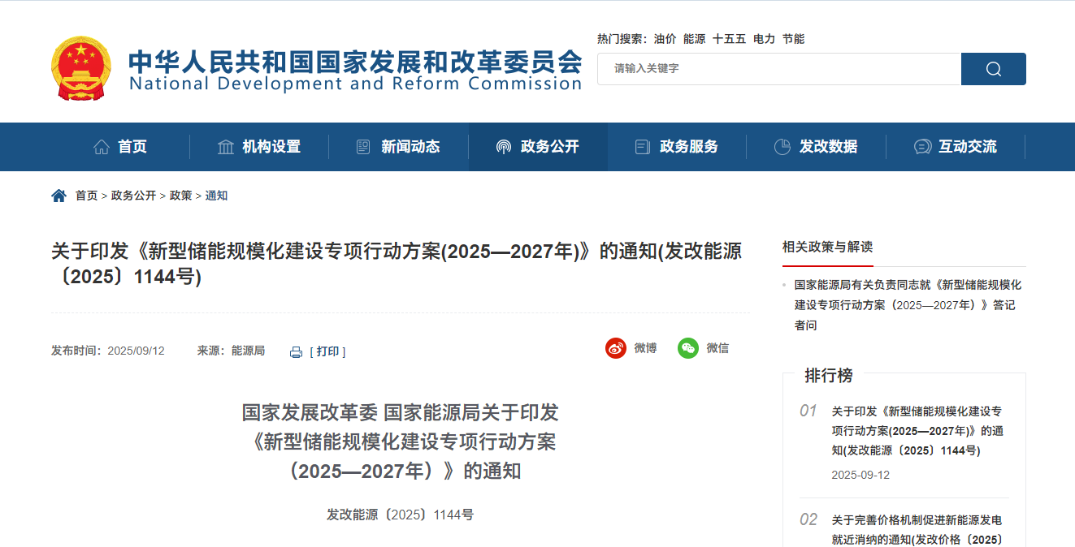Open ranking item 02 about 完善价格机制

(917, 530)
